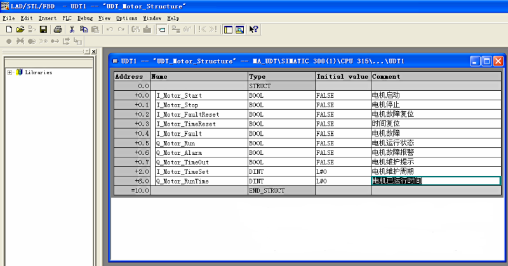Image resolution: width=508 pixels, height=266 pixels.
Task: Minimize the UDT1 child window
Action: (x=475, y=61)
